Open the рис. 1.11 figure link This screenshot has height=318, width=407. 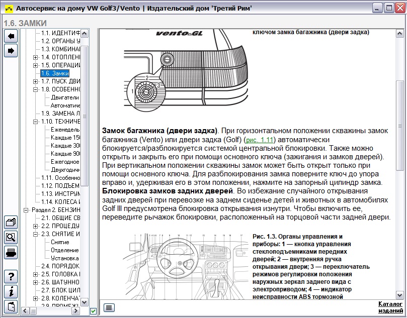tap(260, 140)
